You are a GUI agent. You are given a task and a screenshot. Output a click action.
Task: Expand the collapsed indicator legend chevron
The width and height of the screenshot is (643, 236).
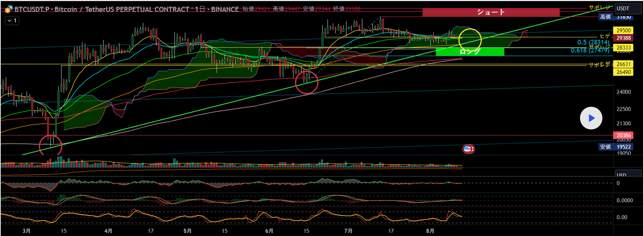pos(12,20)
